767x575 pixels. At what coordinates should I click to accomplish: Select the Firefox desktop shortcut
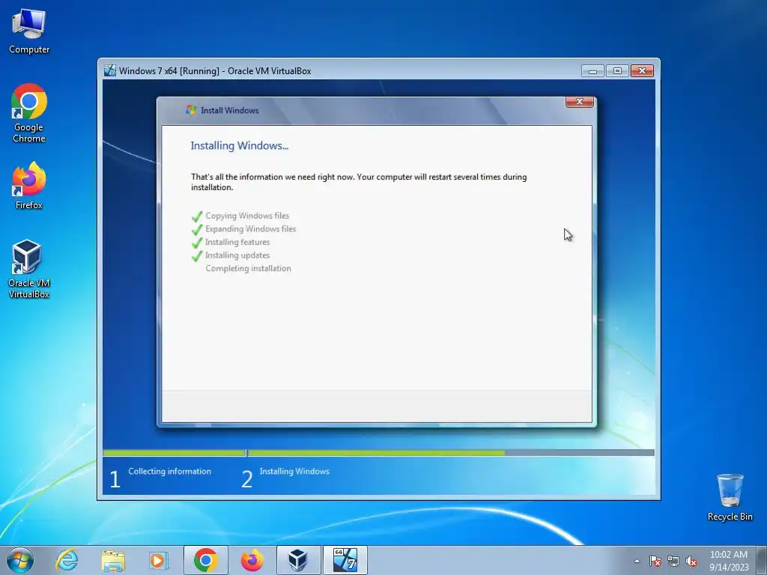point(29,186)
